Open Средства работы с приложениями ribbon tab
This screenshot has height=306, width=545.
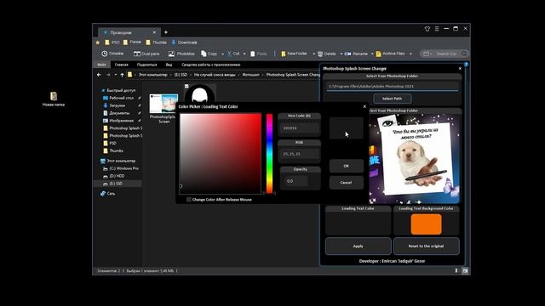210,65
